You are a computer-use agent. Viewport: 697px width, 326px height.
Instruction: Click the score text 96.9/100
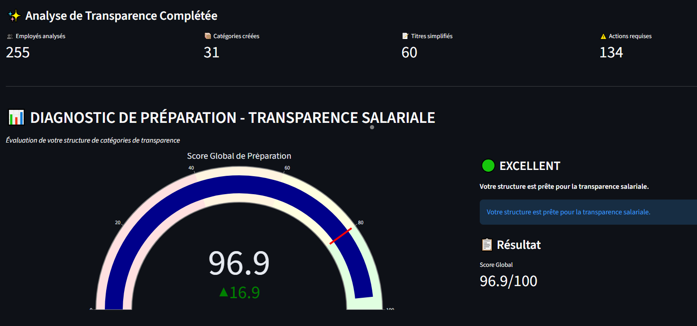click(508, 281)
